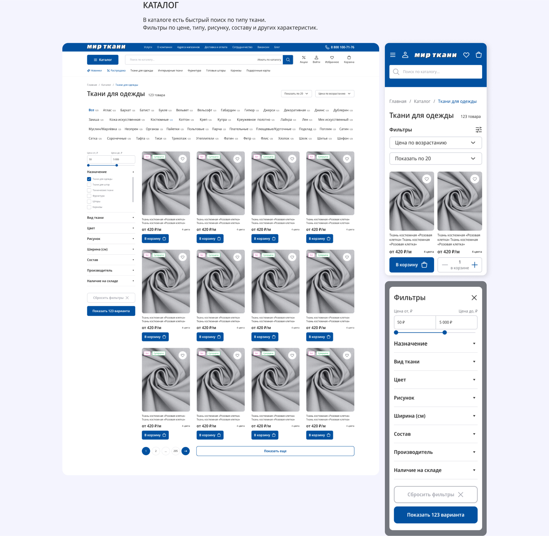This screenshot has height=536, width=549.
Task: Open Интерьерные ткани menu item
Action: click(170, 71)
